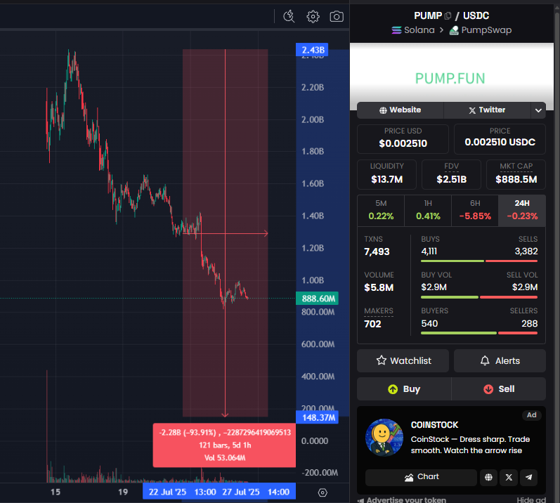Click the 27 Jul '25 14:00 date label
Image resolution: width=560 pixels, height=503 pixels.
click(x=256, y=492)
